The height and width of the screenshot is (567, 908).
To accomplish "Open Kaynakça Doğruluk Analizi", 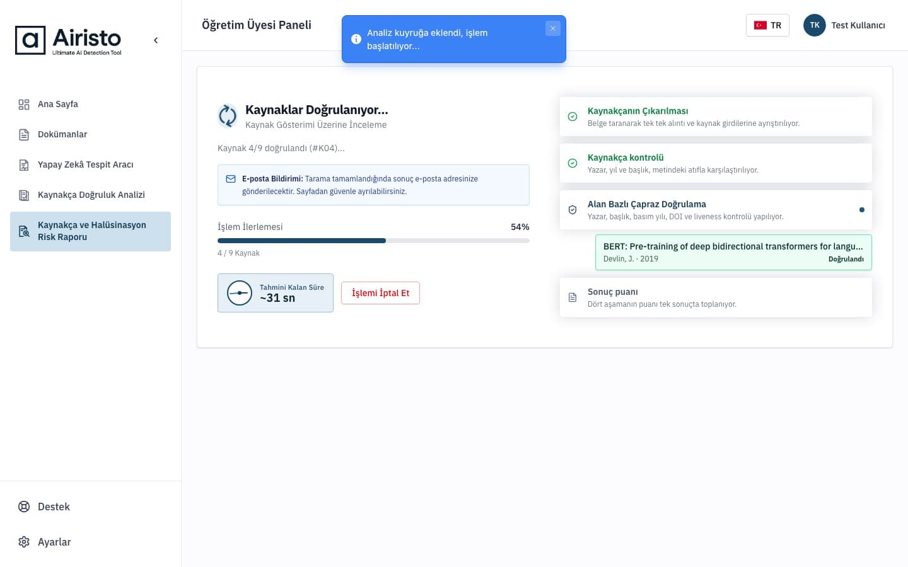I will [x=90, y=195].
